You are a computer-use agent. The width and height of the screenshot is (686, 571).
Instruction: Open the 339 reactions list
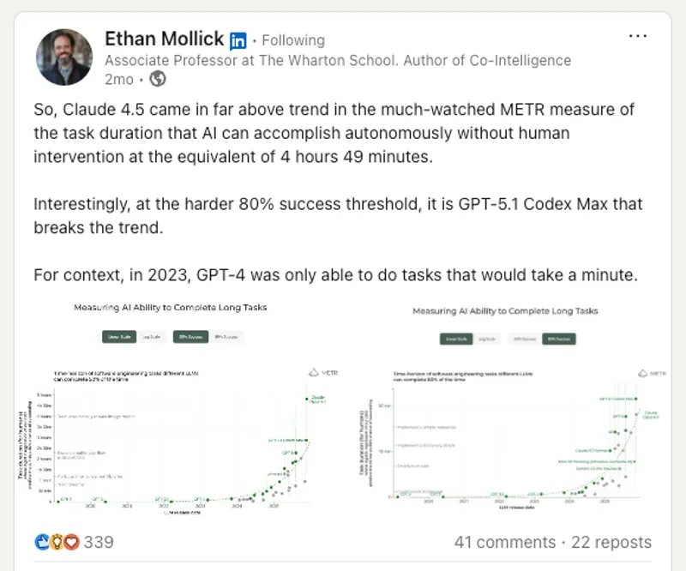coord(99,542)
